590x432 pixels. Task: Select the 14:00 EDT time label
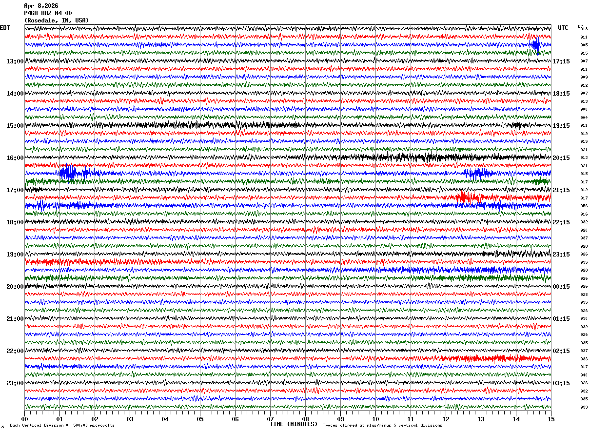click(x=15, y=94)
